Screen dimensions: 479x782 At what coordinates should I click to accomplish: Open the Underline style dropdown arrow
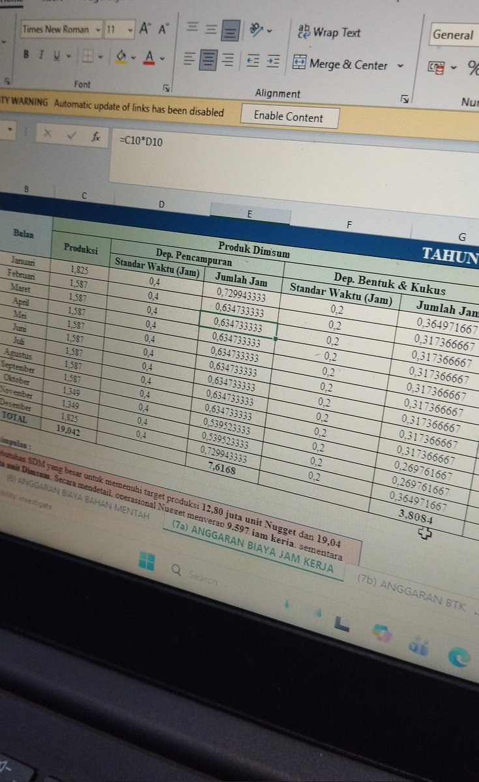(x=69, y=56)
